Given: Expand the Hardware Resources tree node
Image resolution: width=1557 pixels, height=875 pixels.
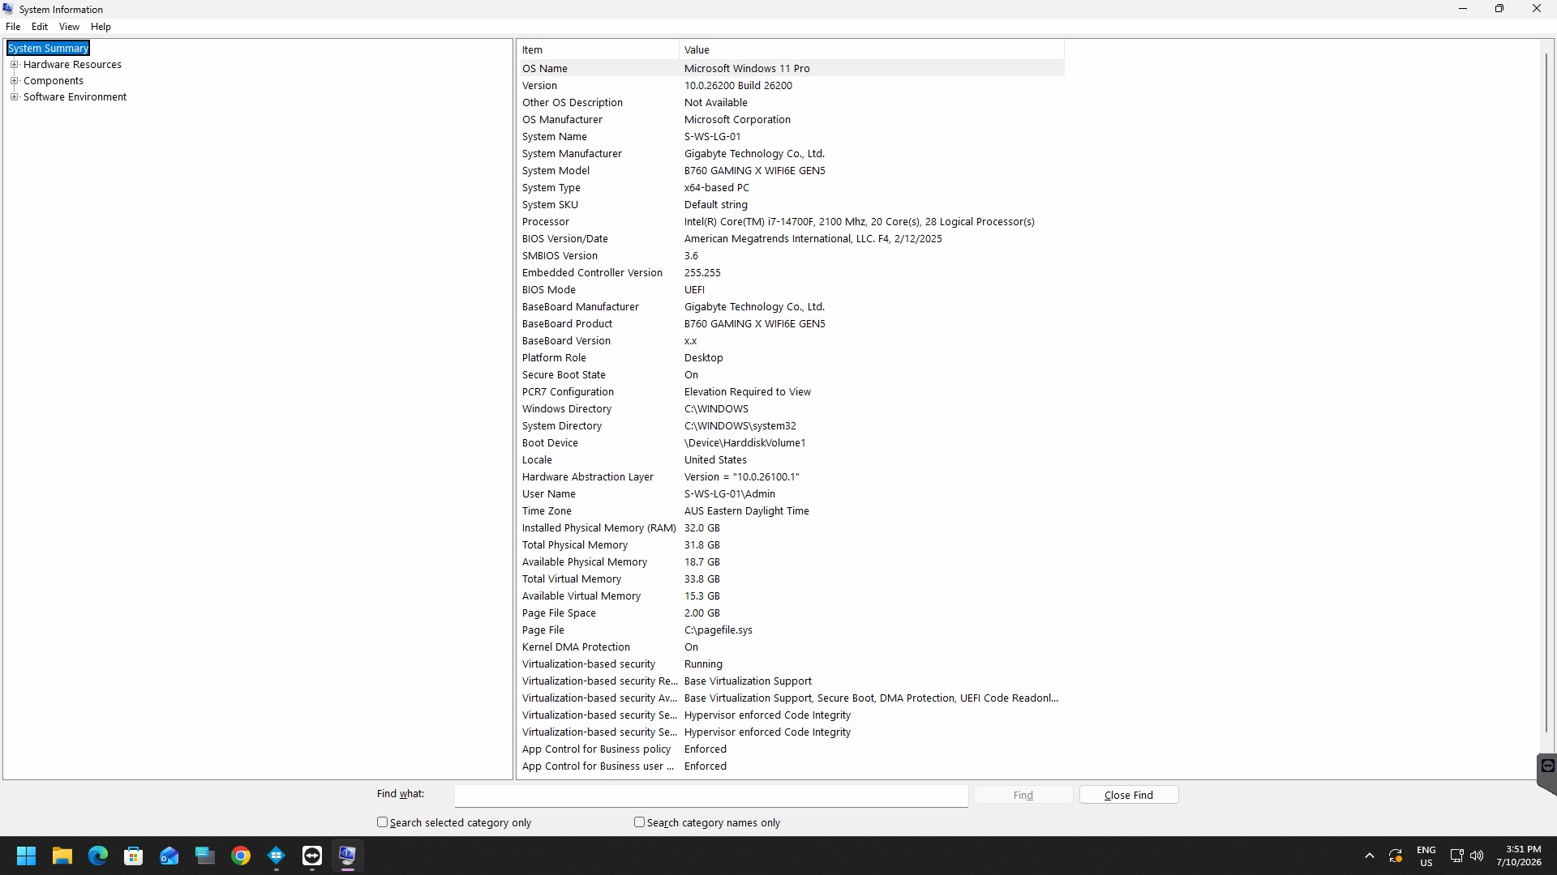Looking at the screenshot, I should [x=14, y=65].
